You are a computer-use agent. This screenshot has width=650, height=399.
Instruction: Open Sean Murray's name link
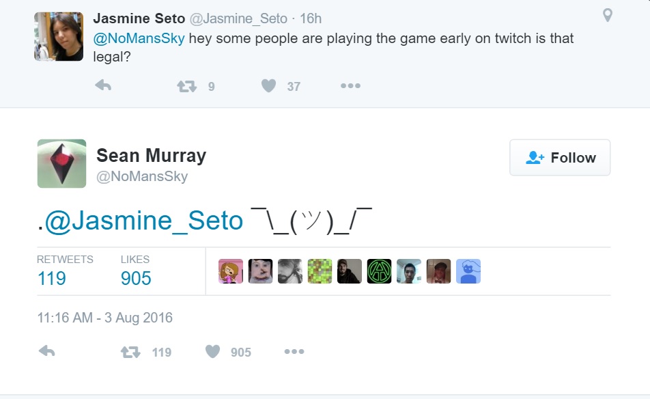[x=151, y=156]
